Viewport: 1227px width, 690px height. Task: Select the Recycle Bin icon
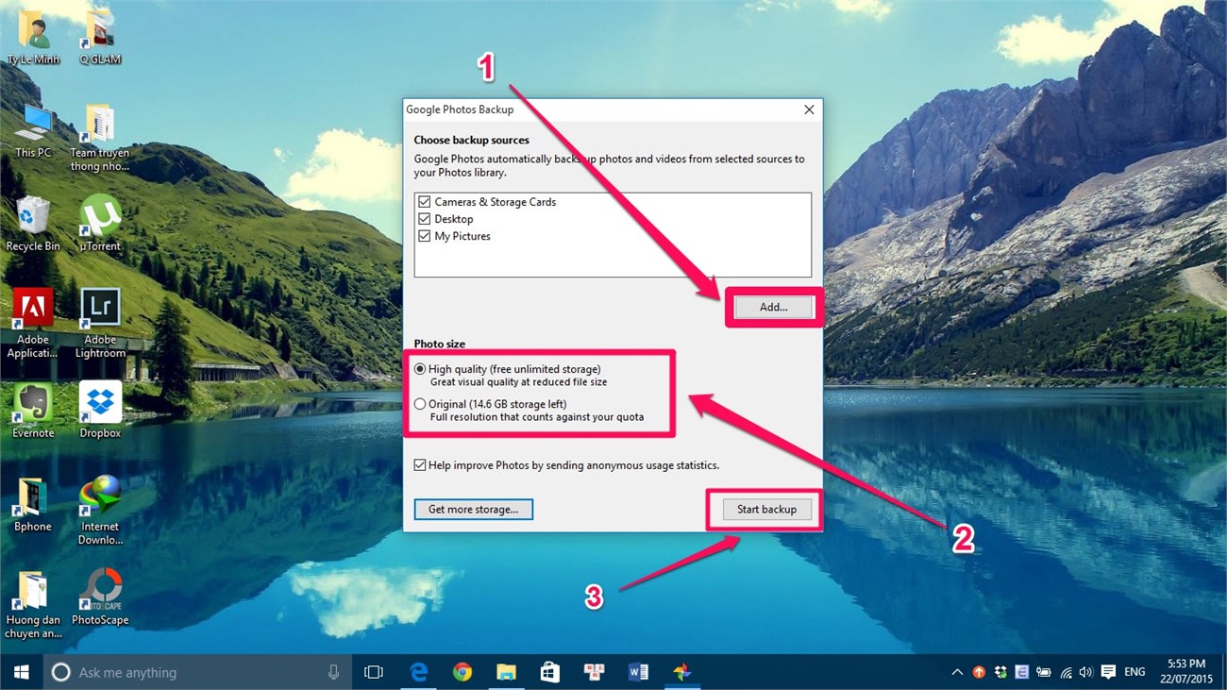tap(33, 225)
